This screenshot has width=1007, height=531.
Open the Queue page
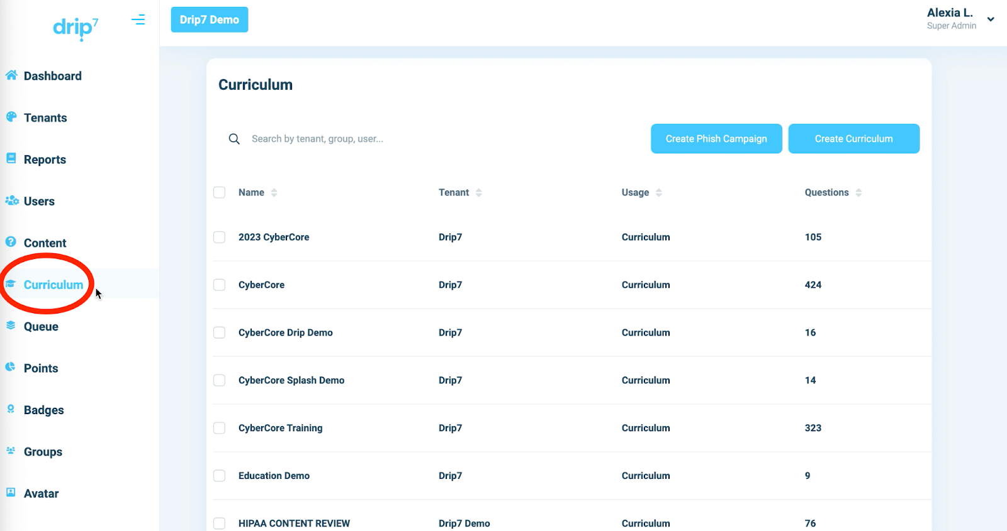(41, 327)
